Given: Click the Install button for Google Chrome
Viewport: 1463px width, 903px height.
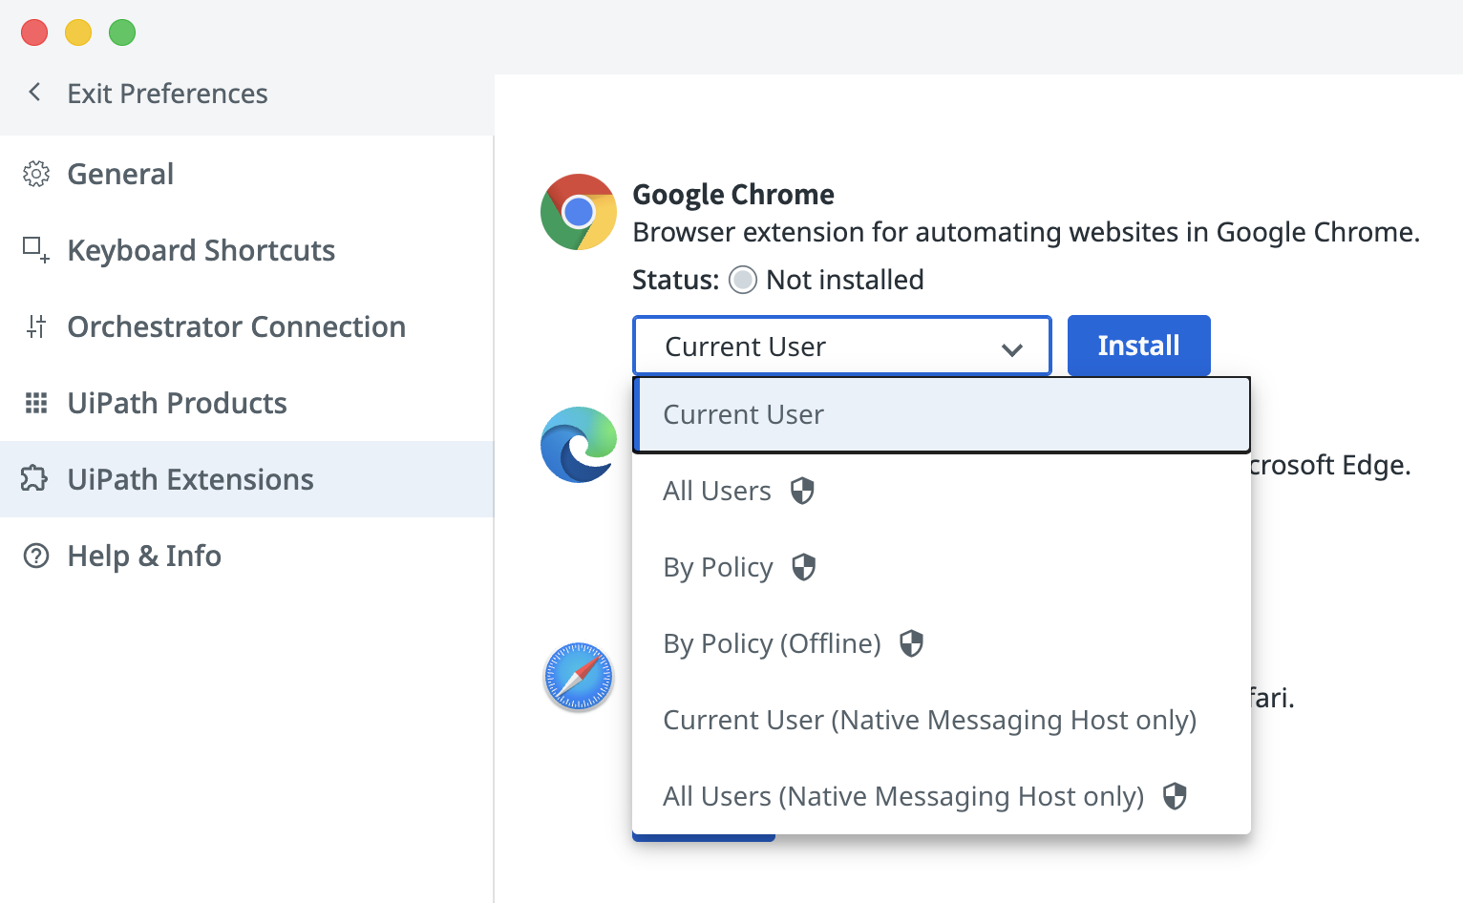Looking at the screenshot, I should click(1138, 346).
